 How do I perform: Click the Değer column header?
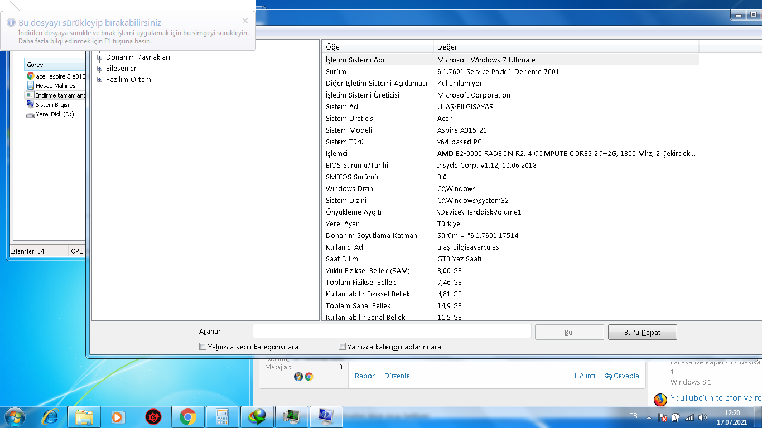tap(566, 47)
